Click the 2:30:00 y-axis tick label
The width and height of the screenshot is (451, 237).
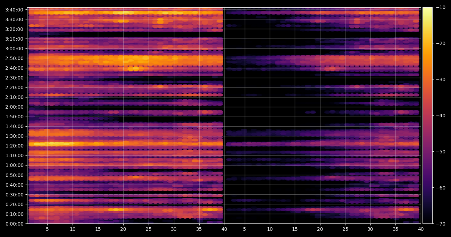14,77
